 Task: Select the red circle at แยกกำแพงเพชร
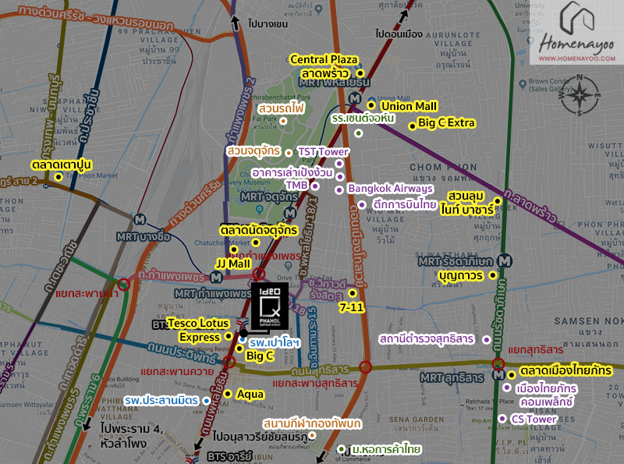pyautogui.click(x=259, y=274)
